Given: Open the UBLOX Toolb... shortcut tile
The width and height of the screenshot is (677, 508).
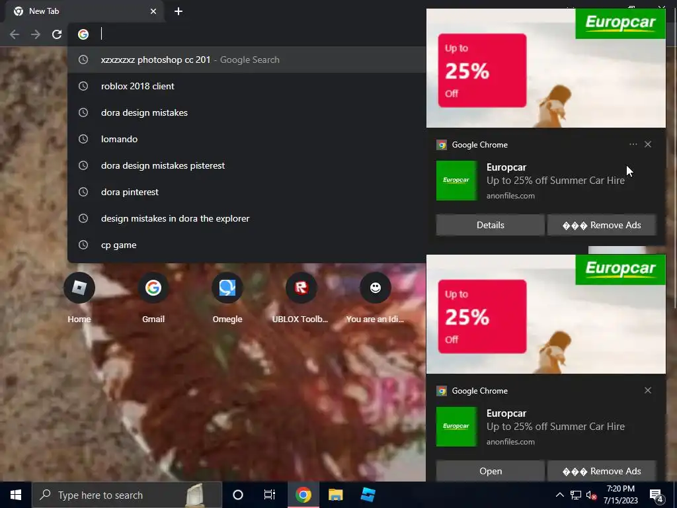Looking at the screenshot, I should click(301, 298).
